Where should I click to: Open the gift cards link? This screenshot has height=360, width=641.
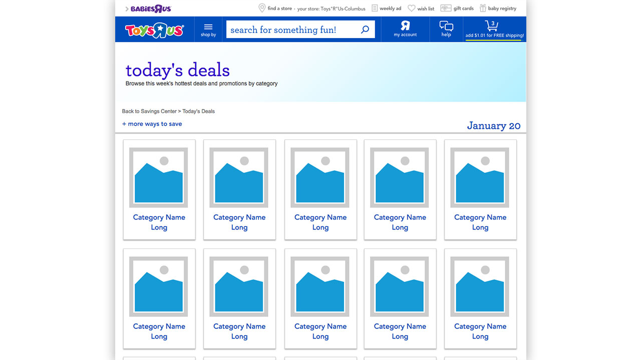463,8
